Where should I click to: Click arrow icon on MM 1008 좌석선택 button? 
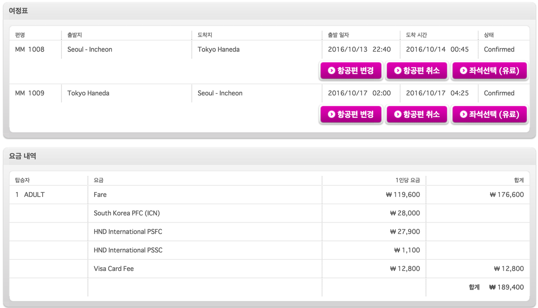click(x=463, y=71)
